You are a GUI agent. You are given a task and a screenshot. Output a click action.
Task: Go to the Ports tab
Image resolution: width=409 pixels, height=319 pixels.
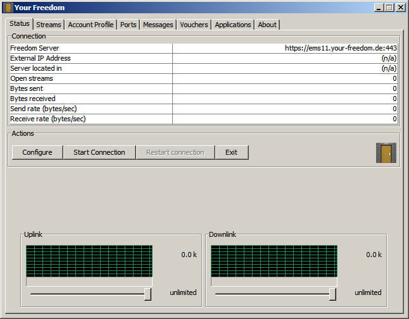pos(128,25)
